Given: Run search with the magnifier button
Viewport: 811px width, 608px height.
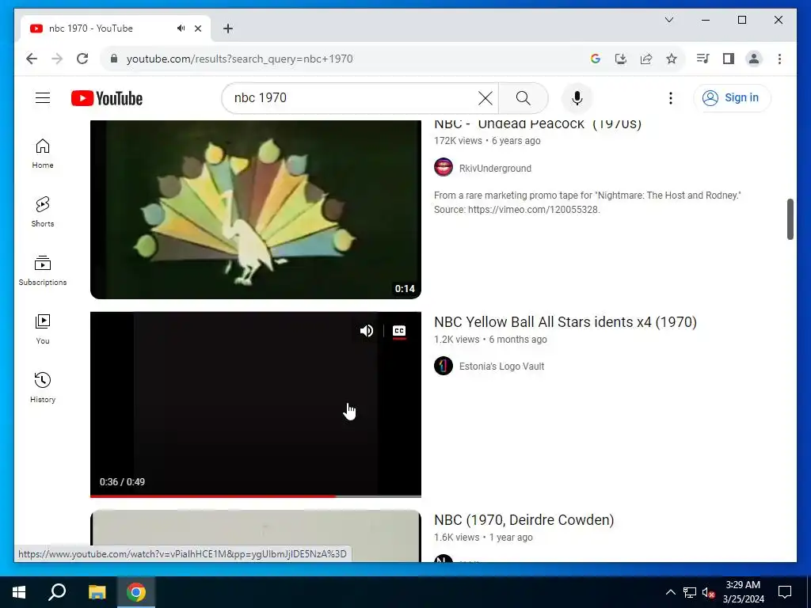Looking at the screenshot, I should click(524, 97).
